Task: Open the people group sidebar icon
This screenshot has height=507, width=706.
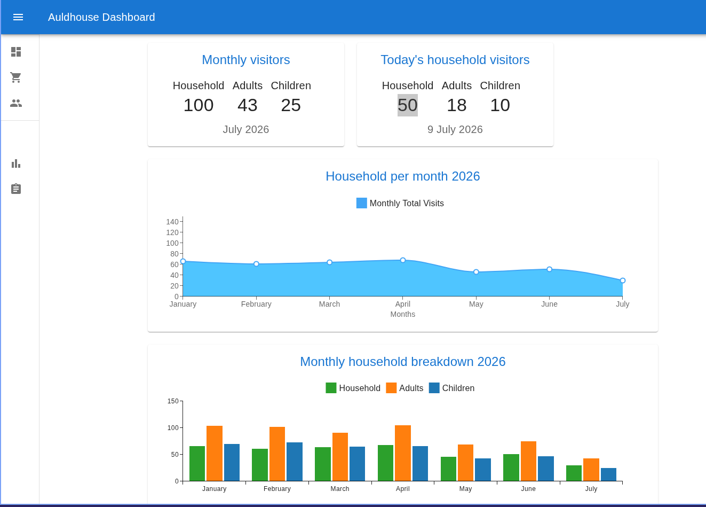Action: [x=16, y=103]
